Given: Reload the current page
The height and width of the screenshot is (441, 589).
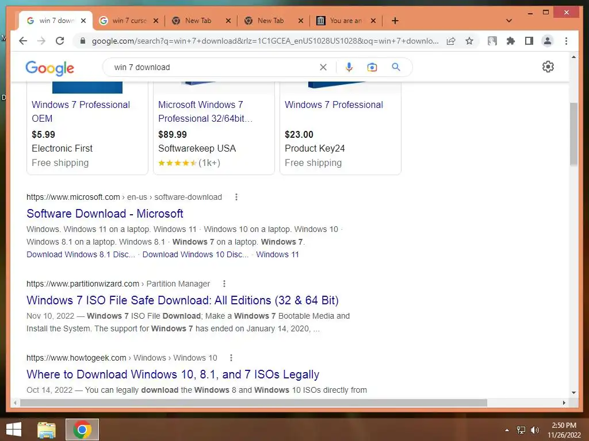Looking at the screenshot, I should pyautogui.click(x=60, y=41).
